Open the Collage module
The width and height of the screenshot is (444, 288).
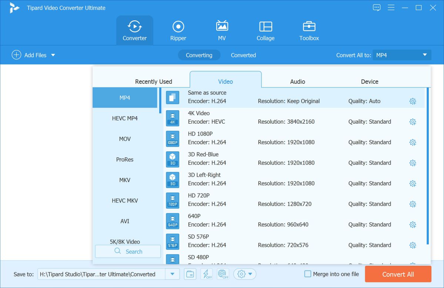(265, 31)
